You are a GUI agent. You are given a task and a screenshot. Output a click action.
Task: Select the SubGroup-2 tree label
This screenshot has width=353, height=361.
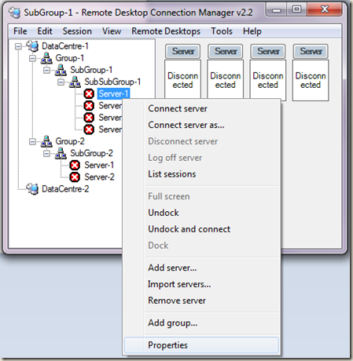tap(91, 153)
